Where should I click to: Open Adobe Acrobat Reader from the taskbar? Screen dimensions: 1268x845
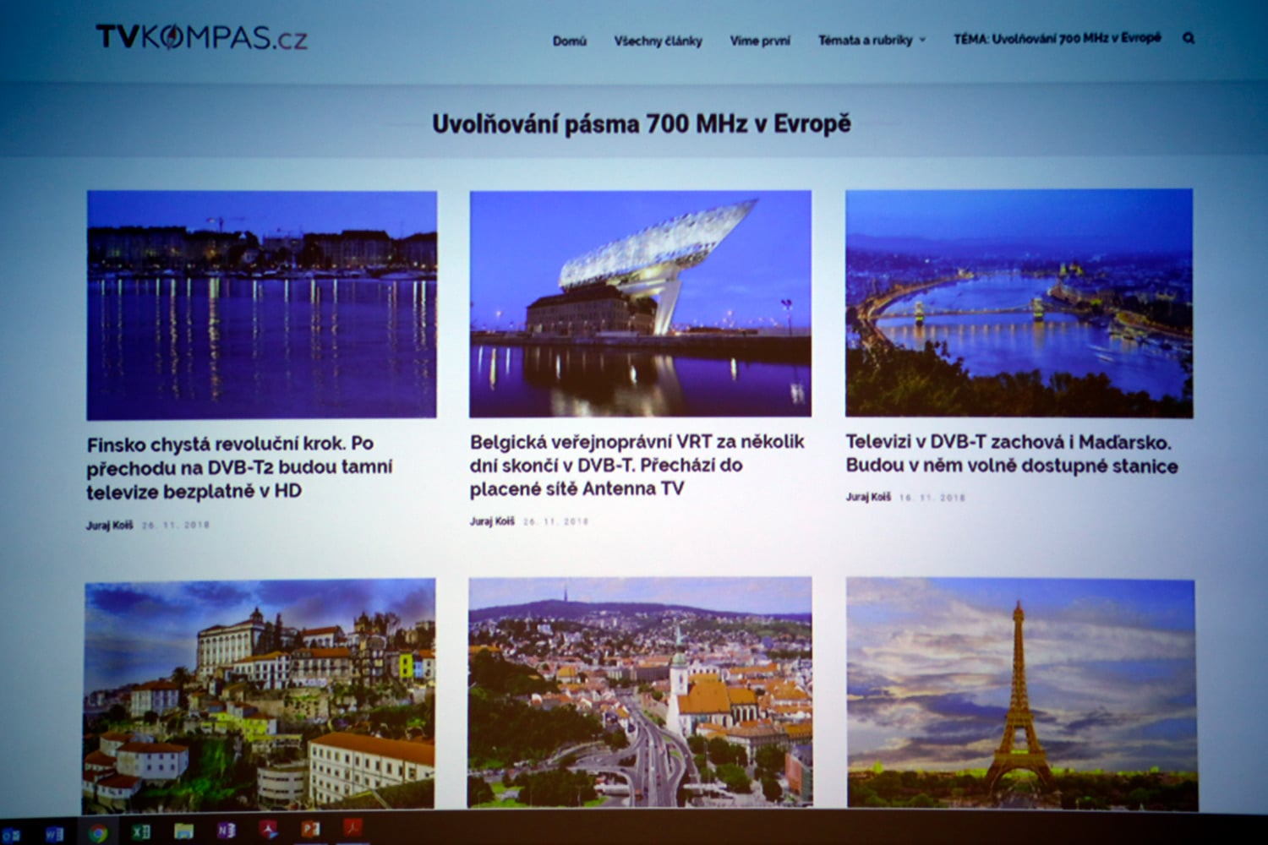coord(353,831)
